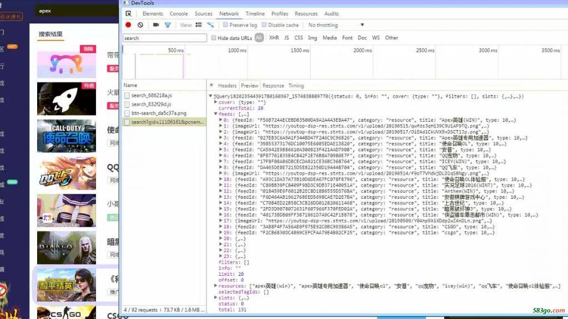Select the 搜索结果 tab heading
Screen dimensions: 568x319
[50, 34]
